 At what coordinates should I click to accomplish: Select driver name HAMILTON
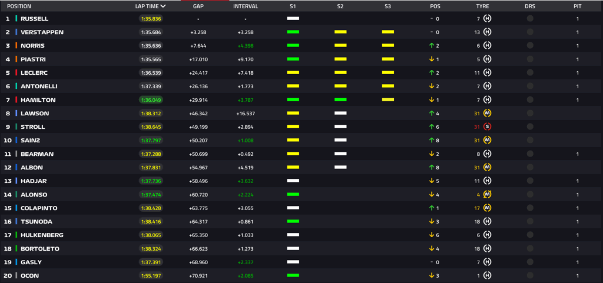[x=38, y=100]
